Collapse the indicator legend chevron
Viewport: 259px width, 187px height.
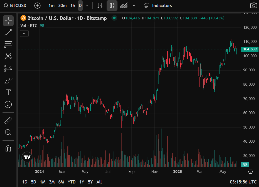25,34
